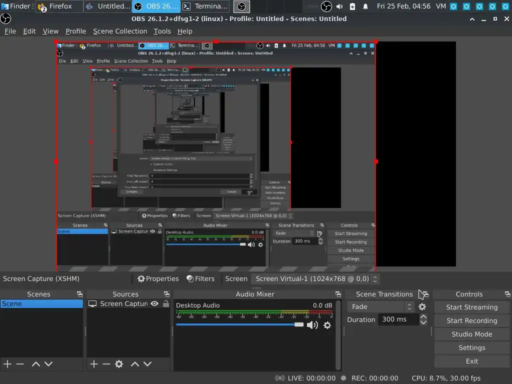Move scene up in Scenes list
The height and width of the screenshot is (384, 512).
tap(36, 364)
